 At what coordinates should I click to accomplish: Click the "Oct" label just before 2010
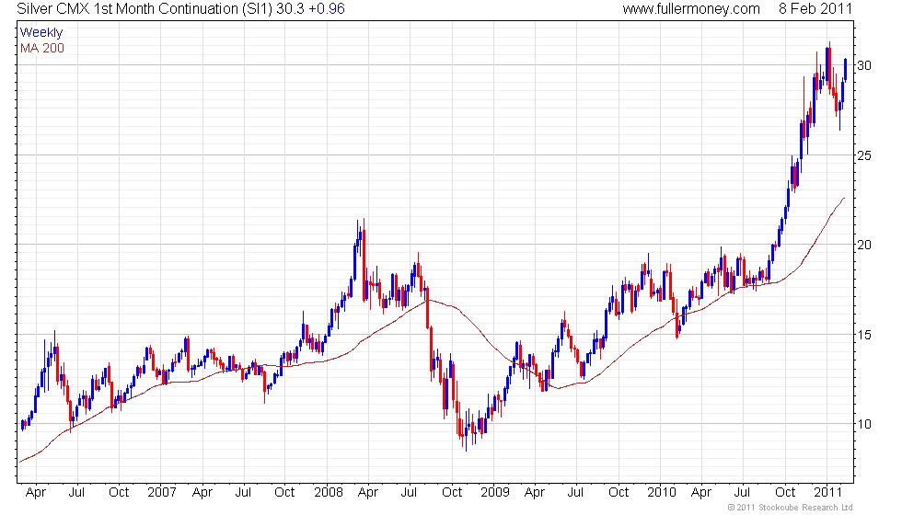[619, 492]
